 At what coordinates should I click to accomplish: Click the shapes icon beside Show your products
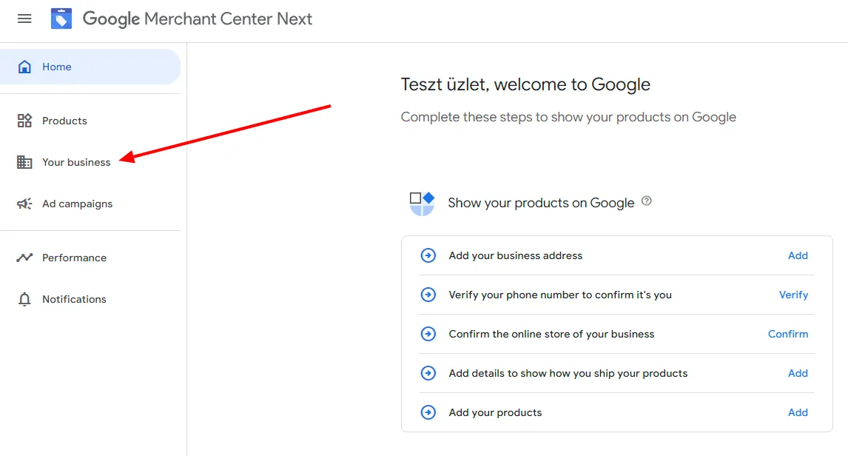tap(422, 204)
